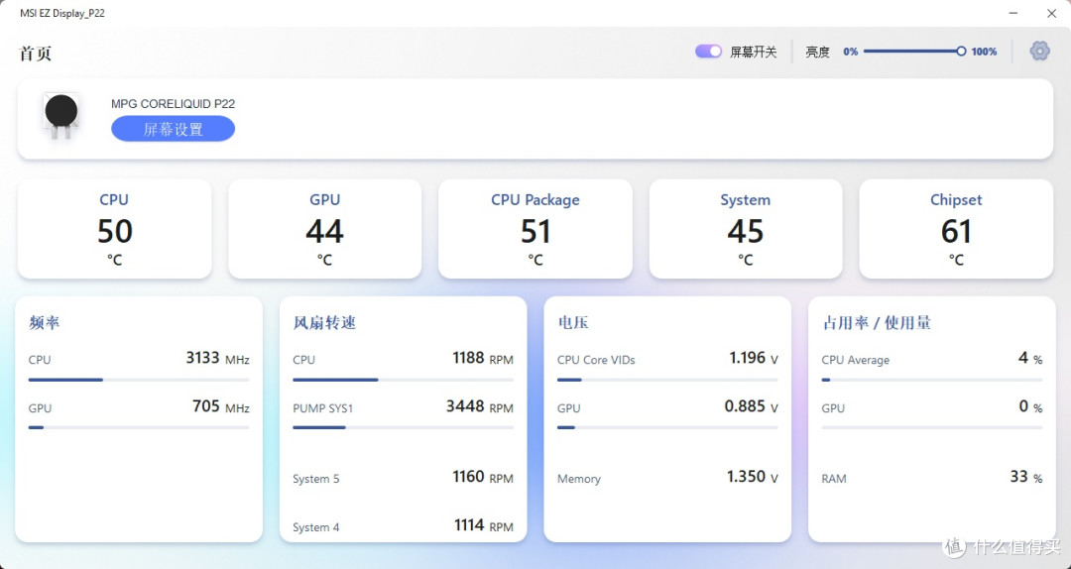This screenshot has height=569, width=1071.
Task: Click the 亮度 brightness label
Action: point(817,52)
